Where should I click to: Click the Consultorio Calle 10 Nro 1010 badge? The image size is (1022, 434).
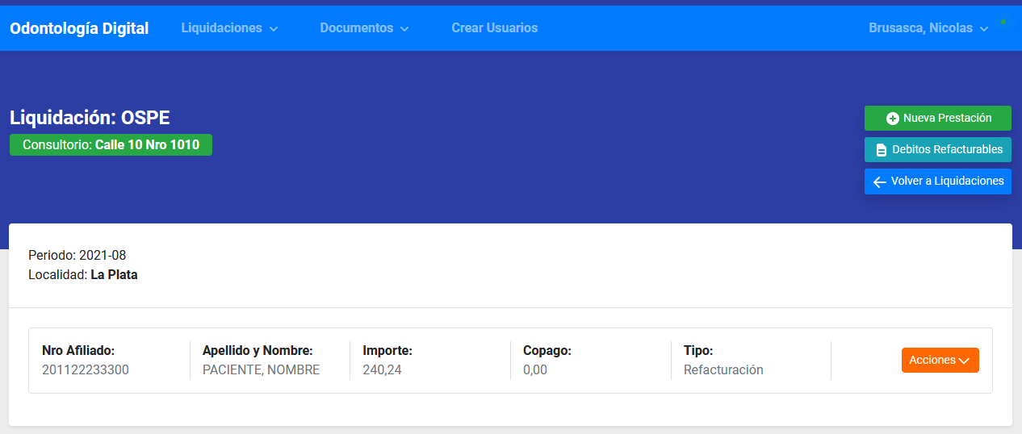click(x=111, y=145)
